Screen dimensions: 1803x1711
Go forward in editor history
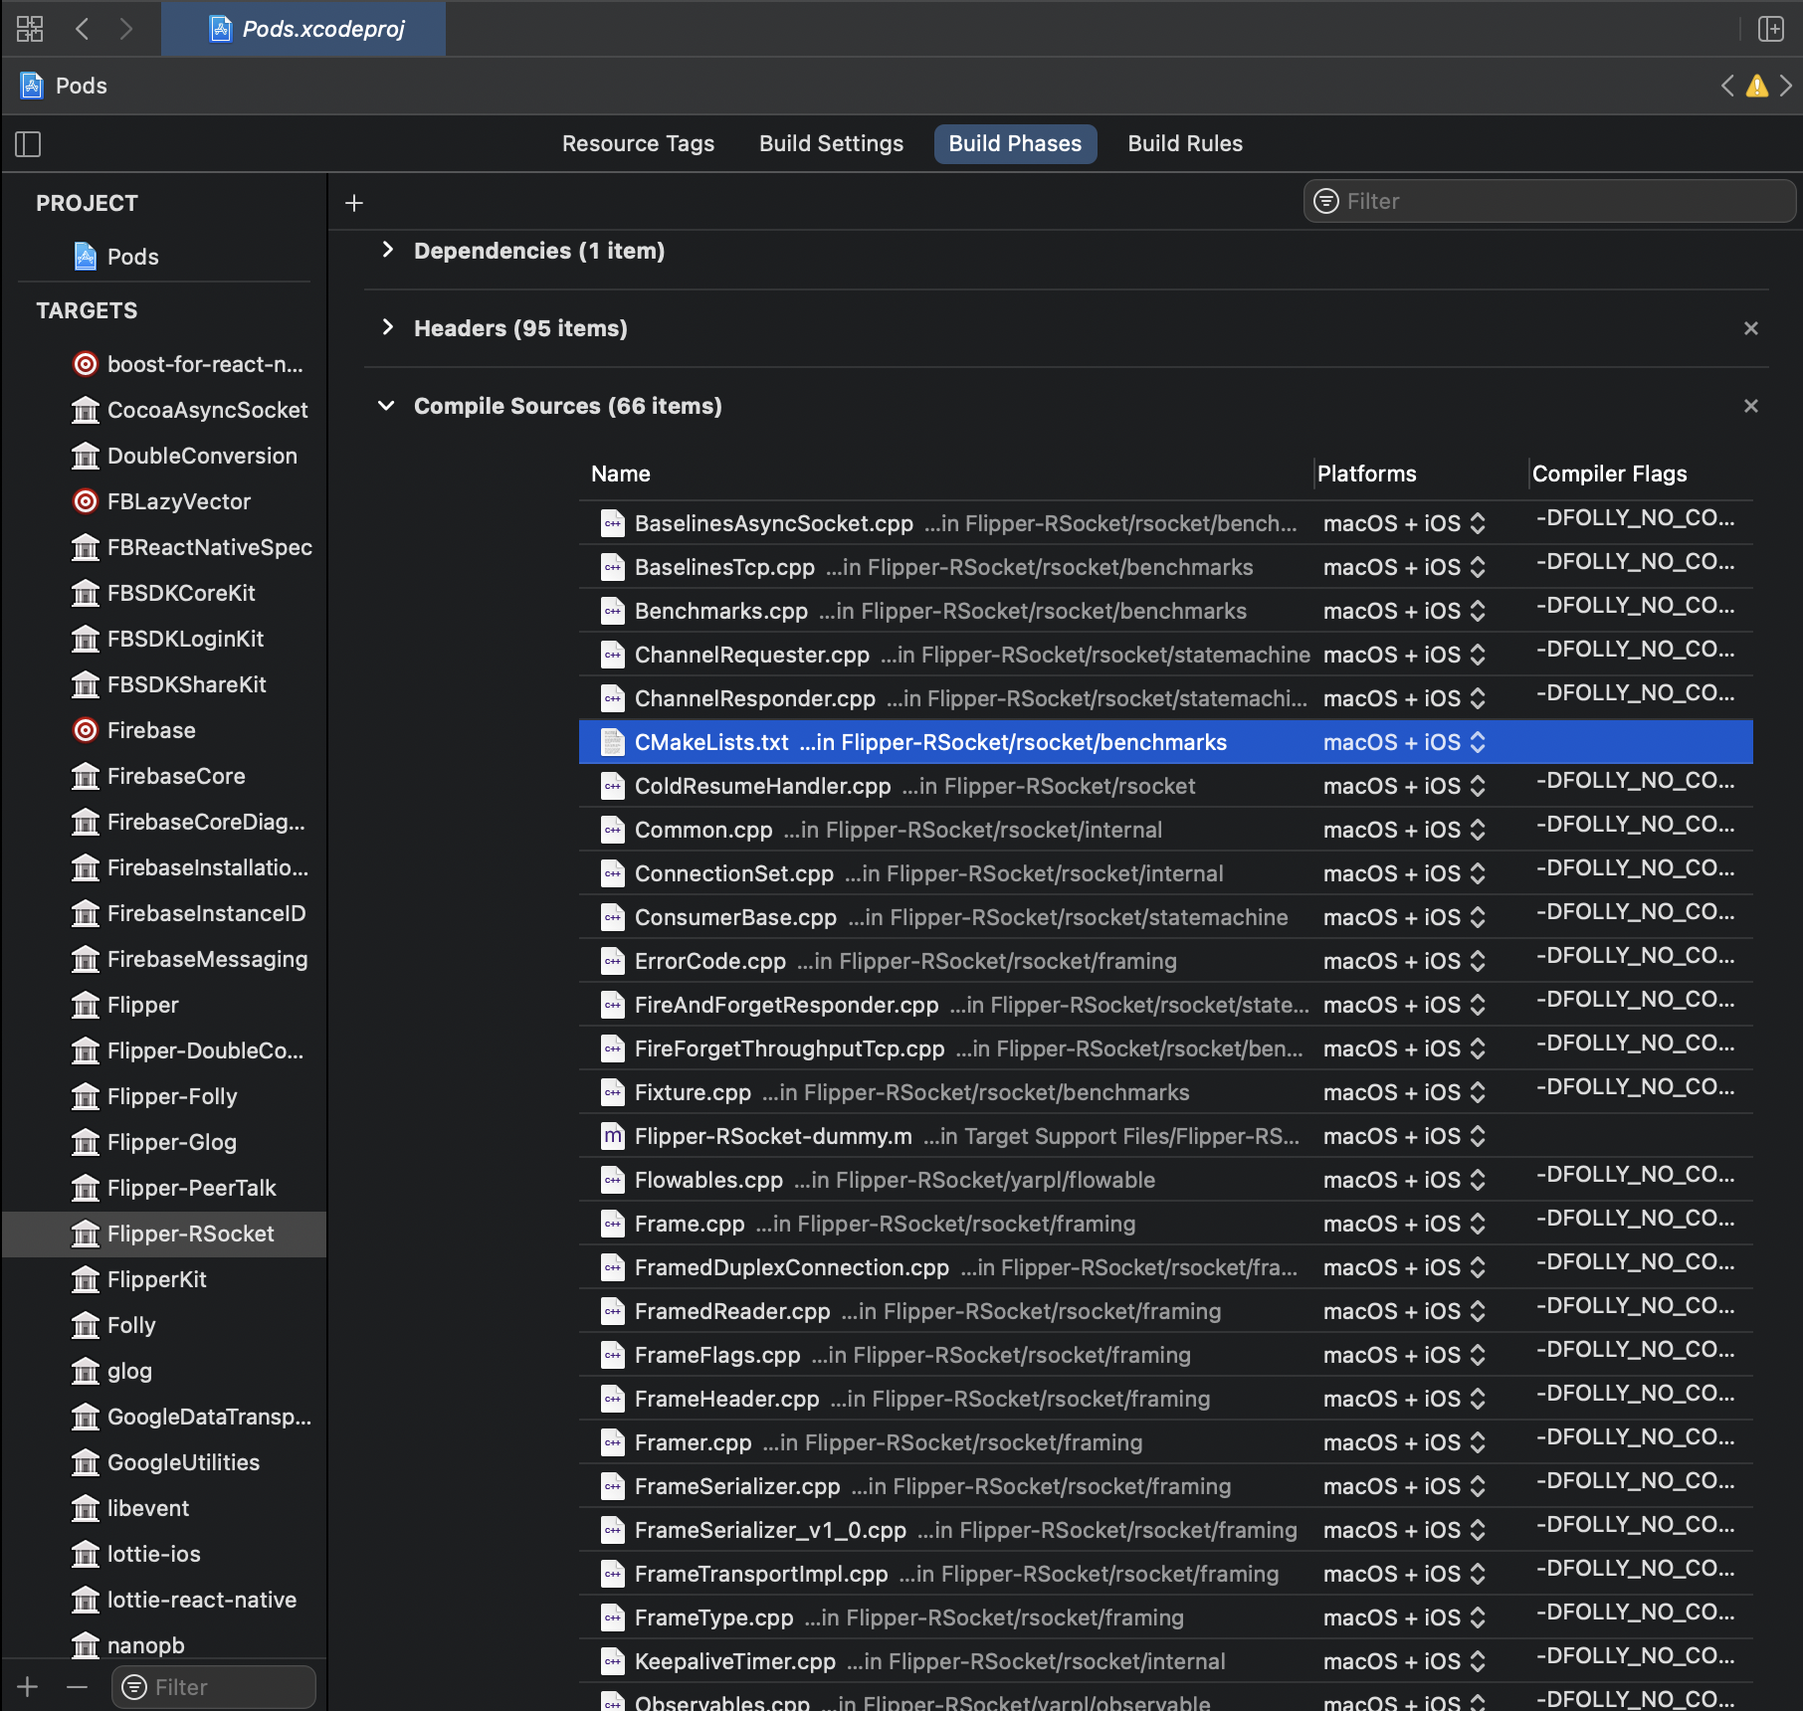point(125,29)
